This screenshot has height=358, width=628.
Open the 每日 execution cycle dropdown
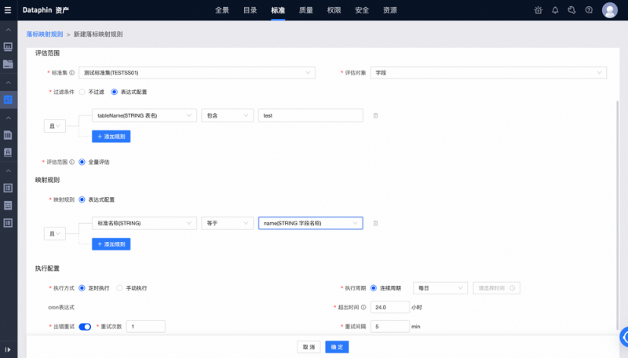pos(441,288)
